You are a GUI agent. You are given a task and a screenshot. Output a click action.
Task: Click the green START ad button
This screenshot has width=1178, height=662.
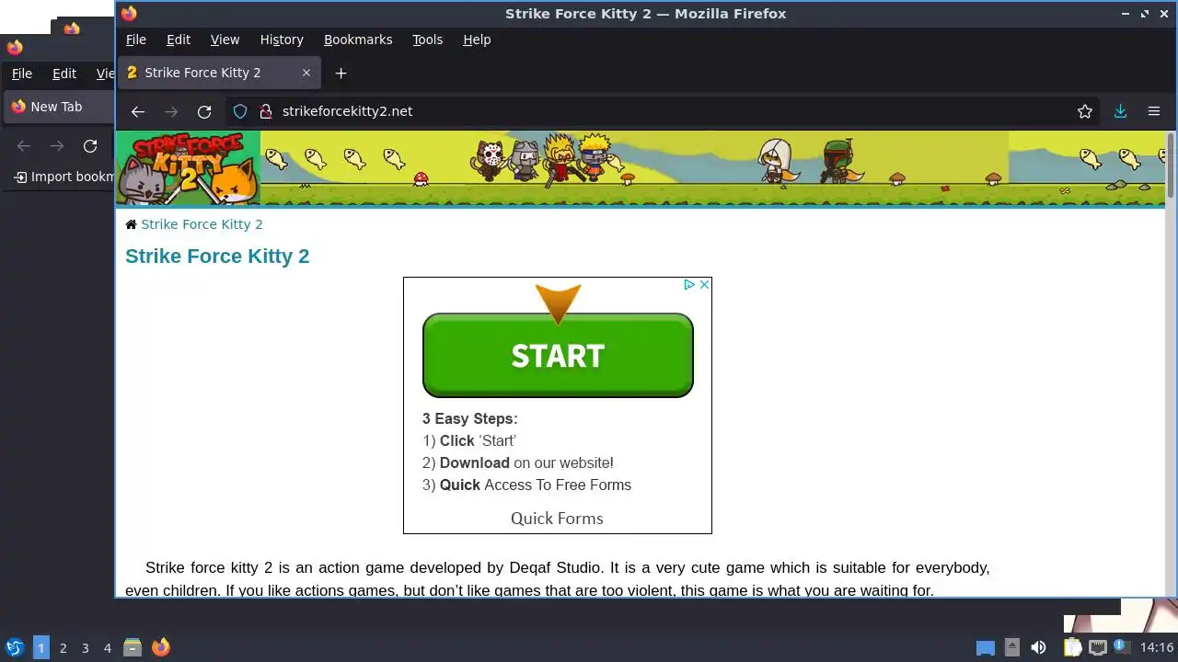coord(558,355)
